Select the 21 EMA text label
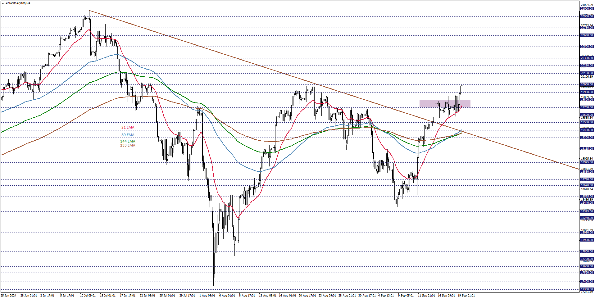The image size is (595, 299). pyautogui.click(x=128, y=128)
